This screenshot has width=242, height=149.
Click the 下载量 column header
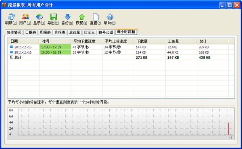pos(149,41)
